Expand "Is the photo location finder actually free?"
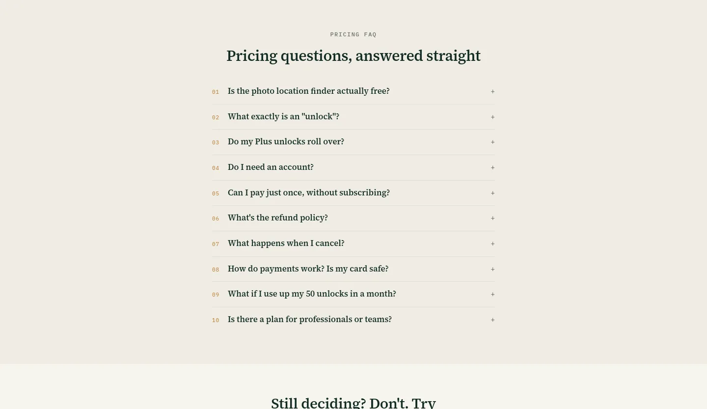 (353, 91)
